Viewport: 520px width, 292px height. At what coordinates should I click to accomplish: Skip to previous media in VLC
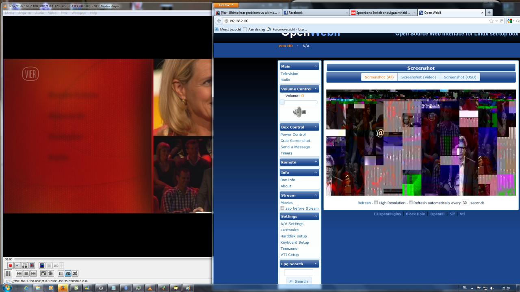coord(19,273)
